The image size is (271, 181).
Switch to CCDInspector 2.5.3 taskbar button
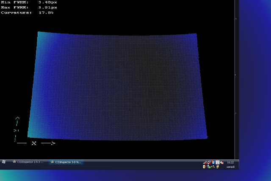click(x=28, y=162)
